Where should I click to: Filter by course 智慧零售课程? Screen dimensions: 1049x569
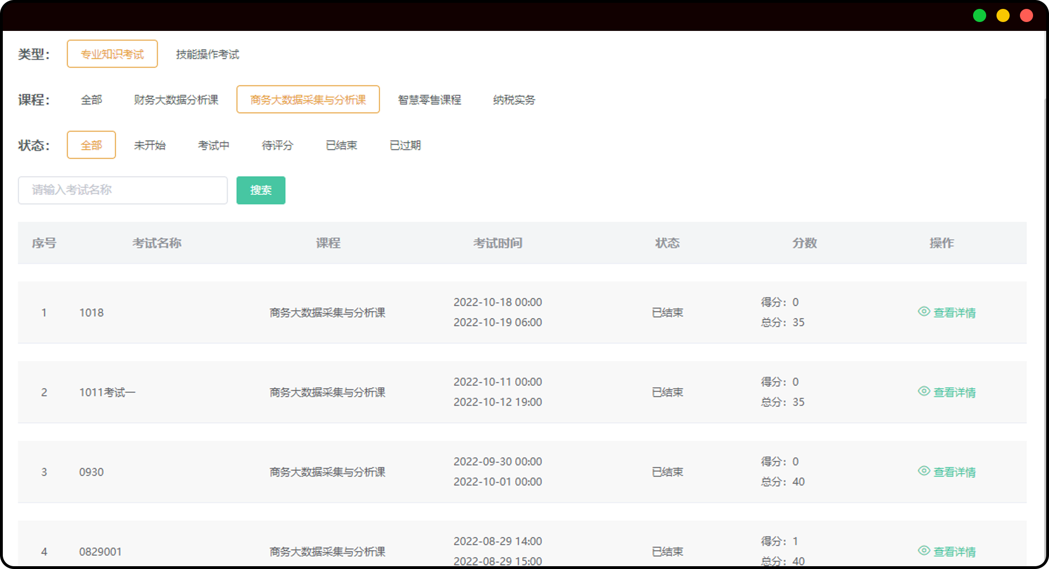(x=429, y=100)
